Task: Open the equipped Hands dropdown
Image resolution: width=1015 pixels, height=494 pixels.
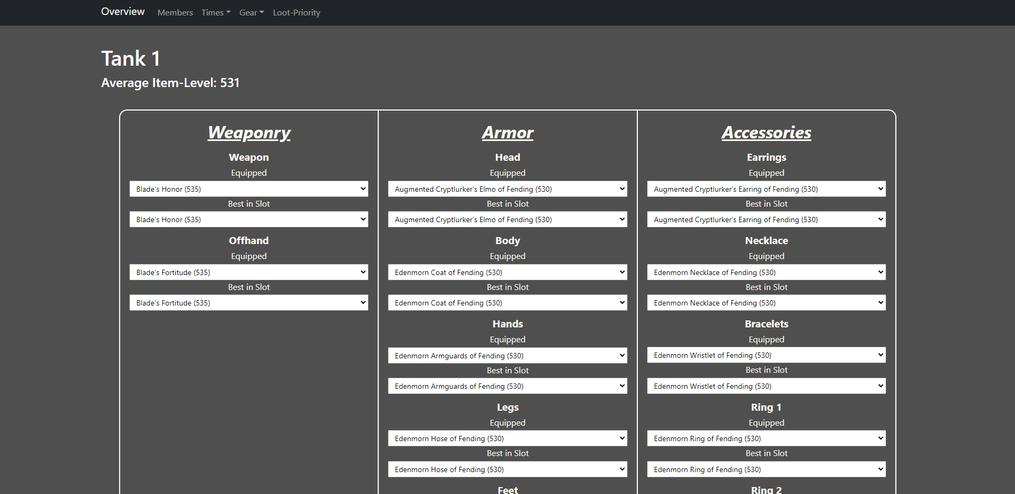Action: (507, 356)
